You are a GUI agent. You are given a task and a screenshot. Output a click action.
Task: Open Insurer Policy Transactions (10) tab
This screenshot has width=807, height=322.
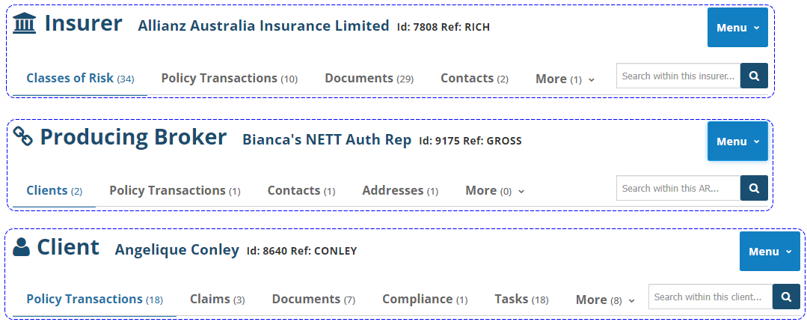(229, 78)
